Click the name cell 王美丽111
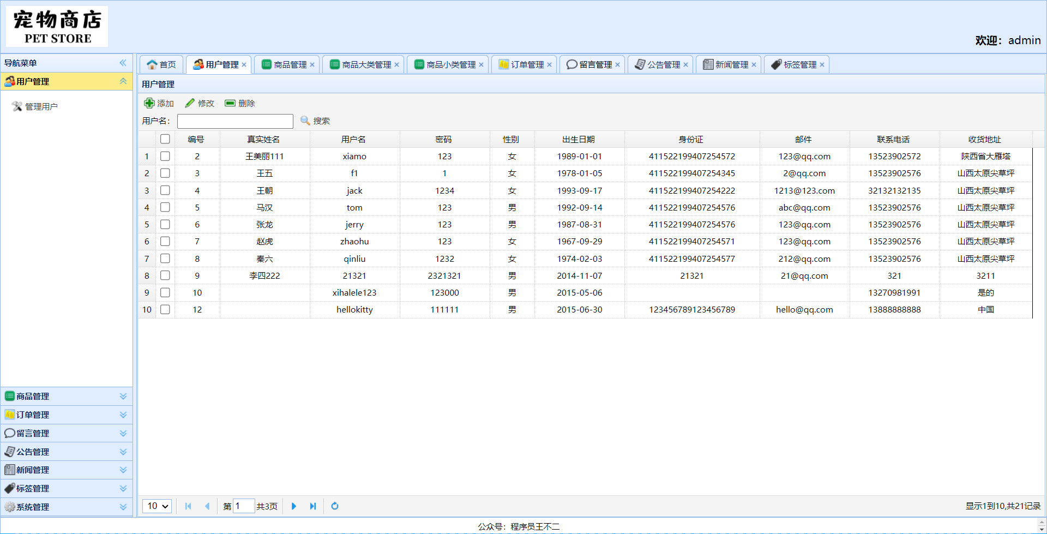This screenshot has width=1047, height=534. [x=264, y=156]
